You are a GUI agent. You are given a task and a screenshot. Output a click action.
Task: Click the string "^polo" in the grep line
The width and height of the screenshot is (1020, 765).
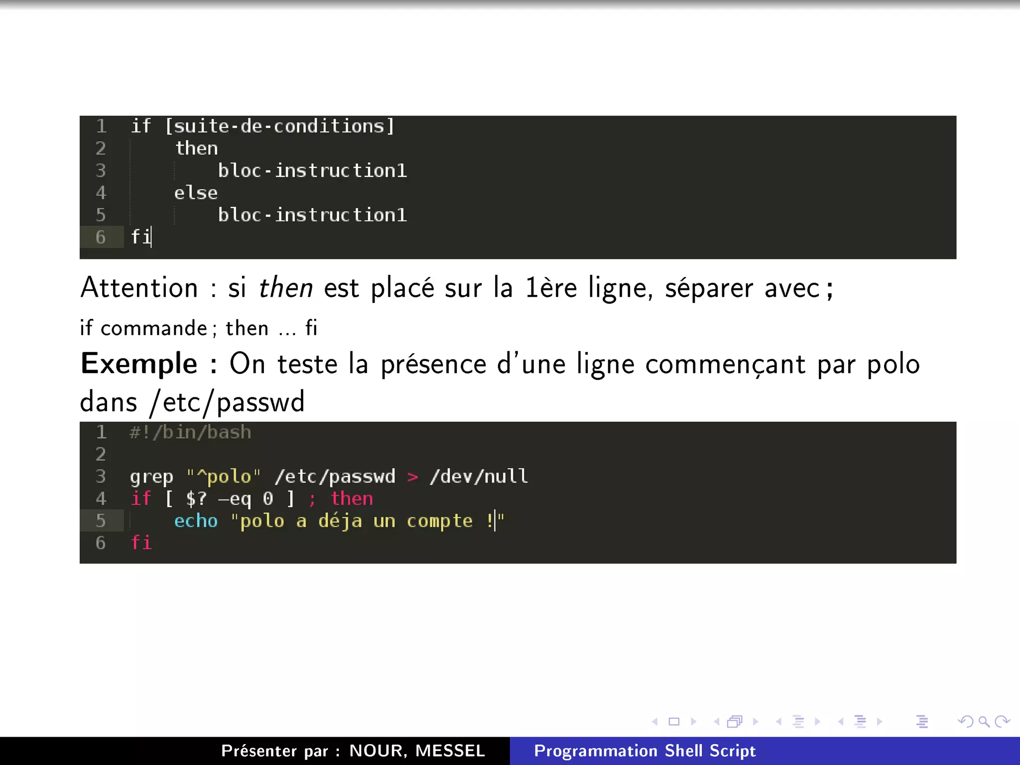click(x=224, y=476)
